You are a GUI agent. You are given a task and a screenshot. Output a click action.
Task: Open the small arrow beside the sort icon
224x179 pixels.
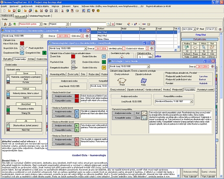[x=139, y=24]
